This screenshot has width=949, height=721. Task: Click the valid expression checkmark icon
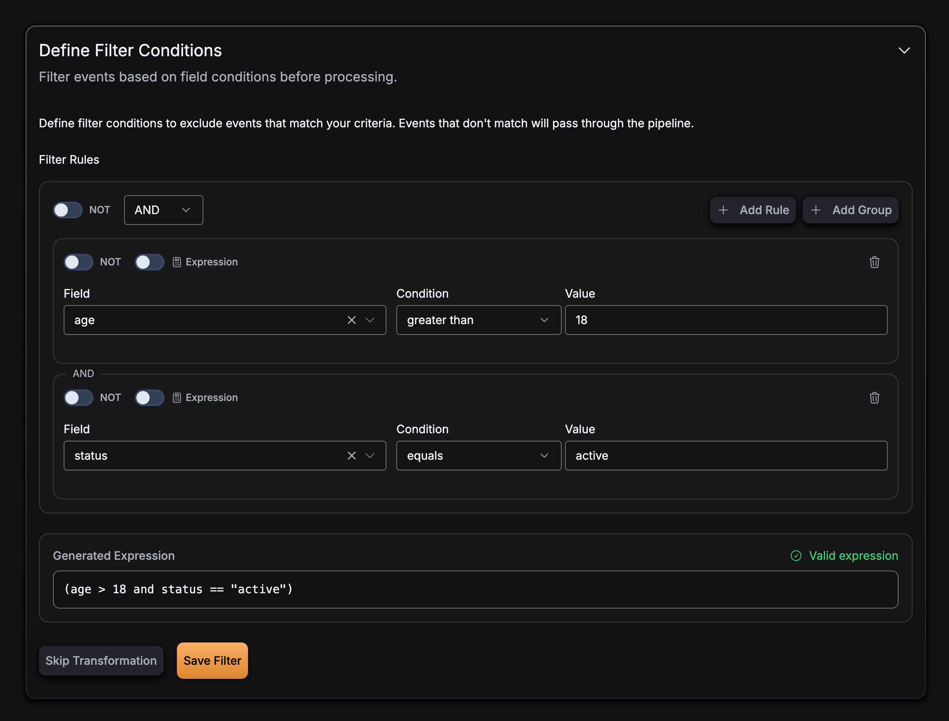(796, 555)
